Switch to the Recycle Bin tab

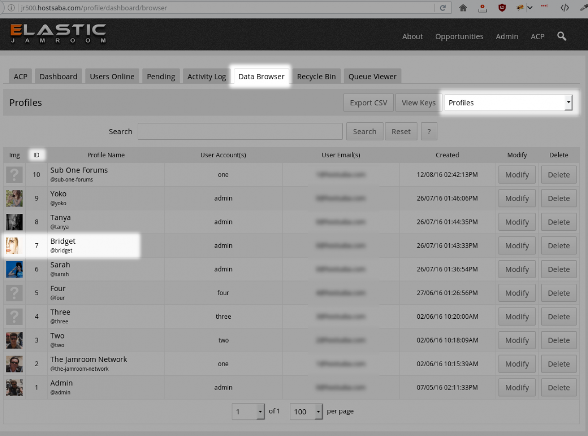[x=316, y=77]
